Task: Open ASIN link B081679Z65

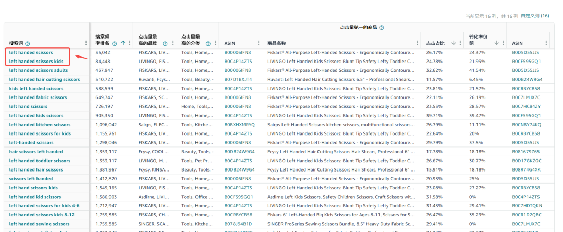Action: [525, 152]
